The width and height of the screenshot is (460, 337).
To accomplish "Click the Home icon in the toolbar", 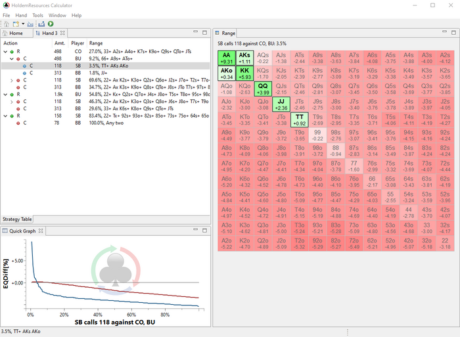I will 7,24.
